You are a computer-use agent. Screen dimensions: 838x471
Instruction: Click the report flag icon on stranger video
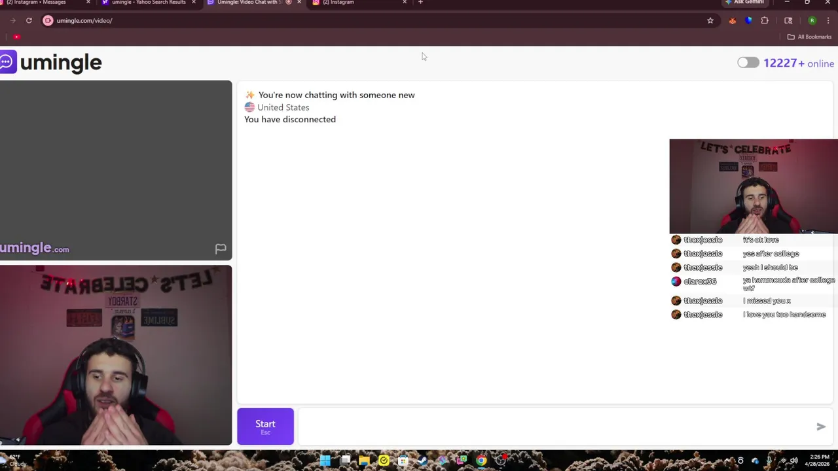pyautogui.click(x=221, y=249)
